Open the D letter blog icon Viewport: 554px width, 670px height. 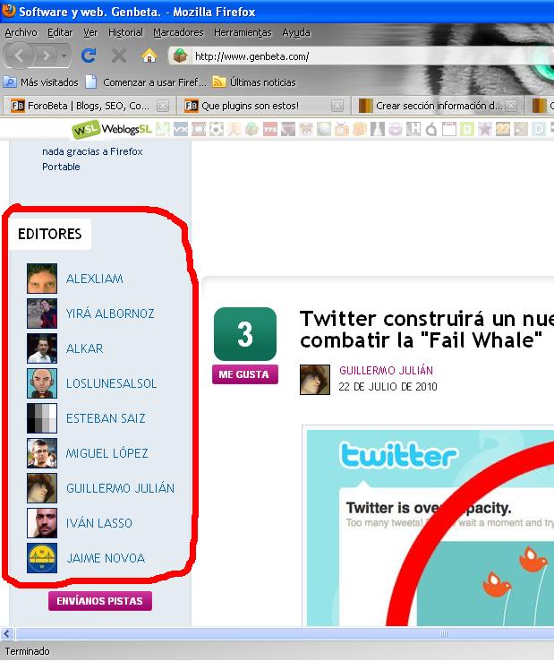(539, 129)
